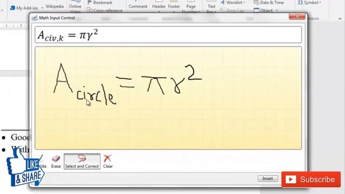
Task: Insert the recognized equation
Action: point(268,178)
